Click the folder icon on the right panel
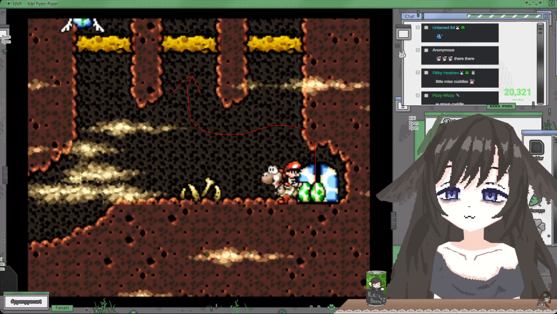This screenshot has height=314, width=557. click(x=536, y=148)
